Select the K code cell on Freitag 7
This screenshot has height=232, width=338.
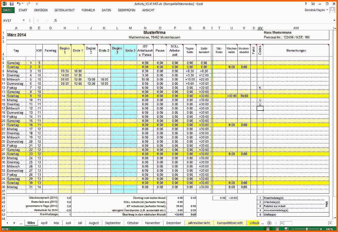pyautogui.click(x=260, y=88)
